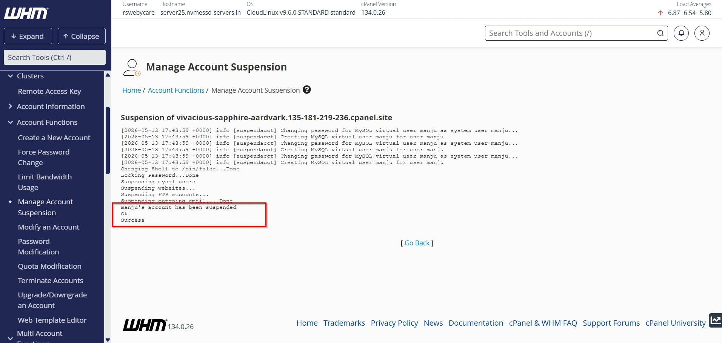722x343 pixels.
Task: Click the 'Suspending FTP accounts...' line
Action: [x=165, y=194]
